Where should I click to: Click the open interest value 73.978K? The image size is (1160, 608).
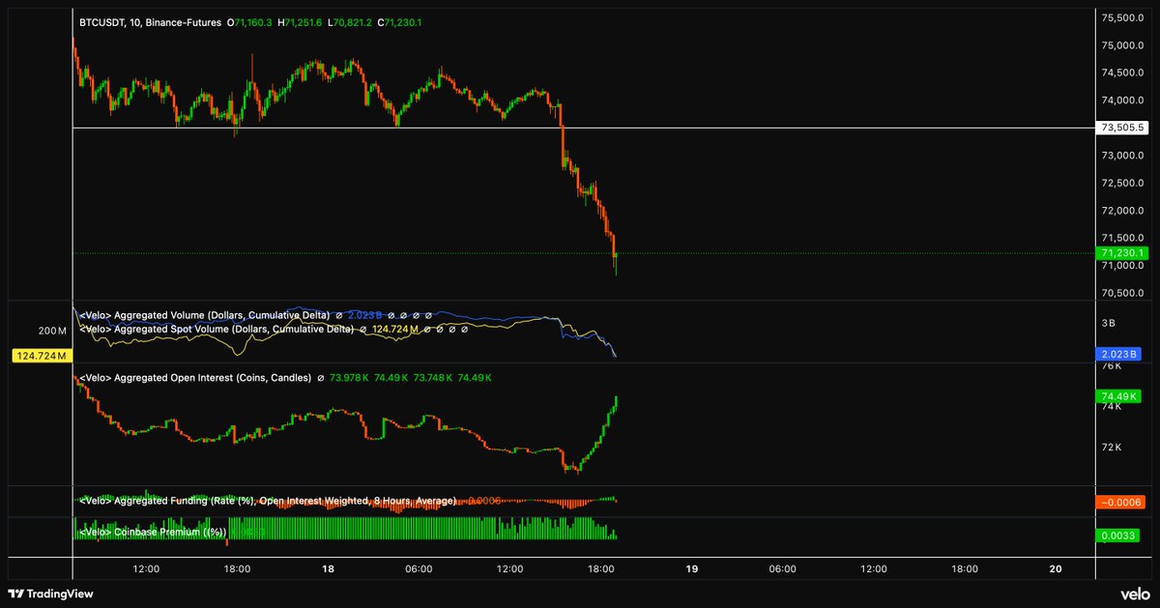point(348,377)
